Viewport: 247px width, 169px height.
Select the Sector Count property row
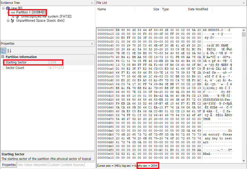click(x=15, y=68)
